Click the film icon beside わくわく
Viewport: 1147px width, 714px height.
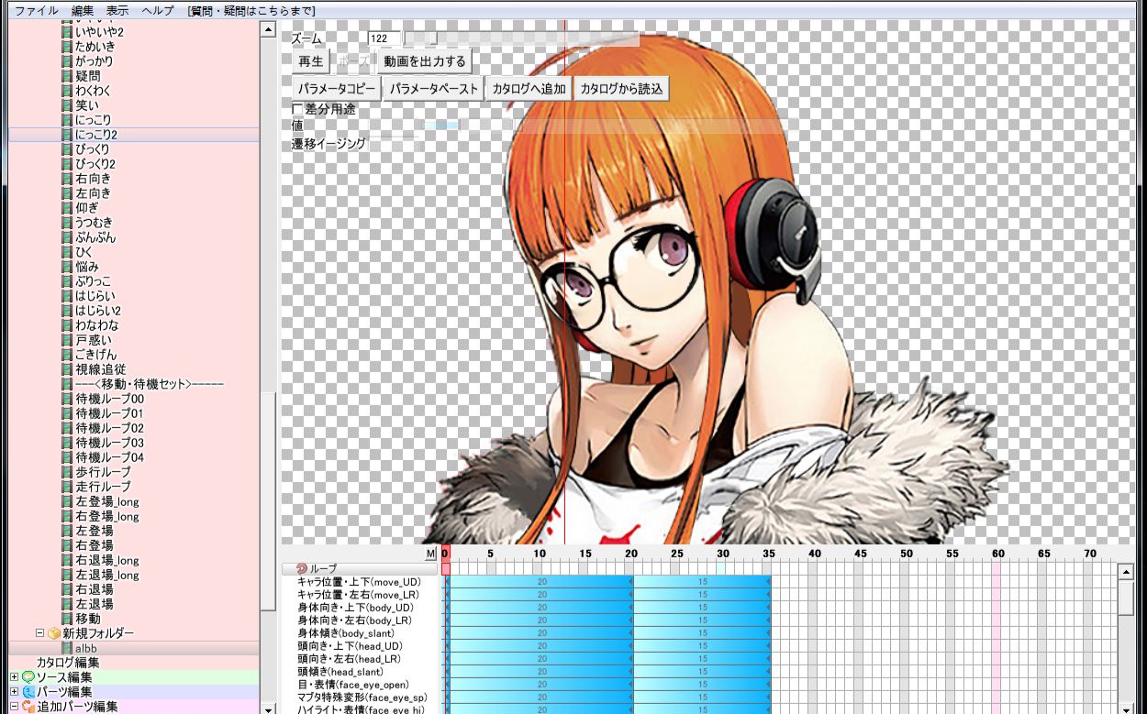[67, 91]
